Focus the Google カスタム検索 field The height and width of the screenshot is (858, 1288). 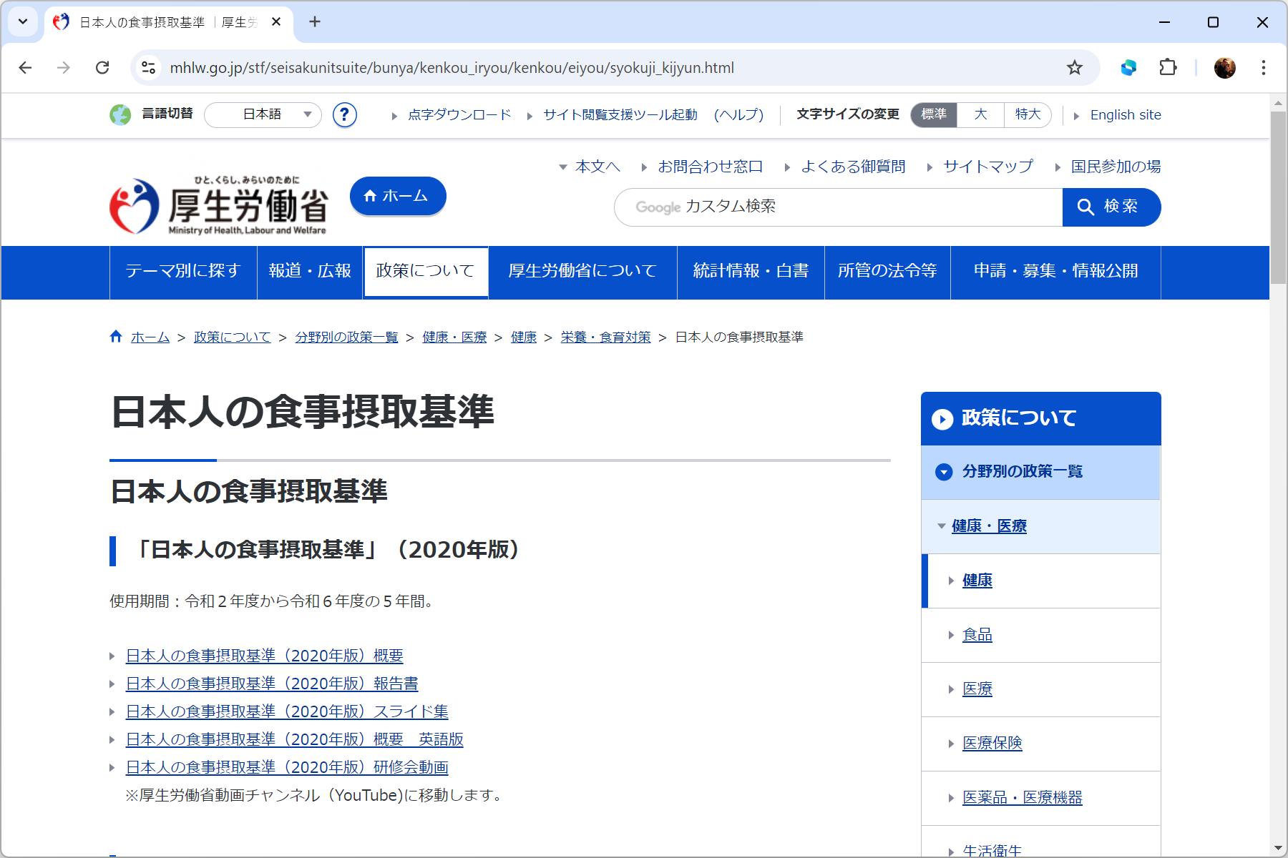tap(839, 207)
